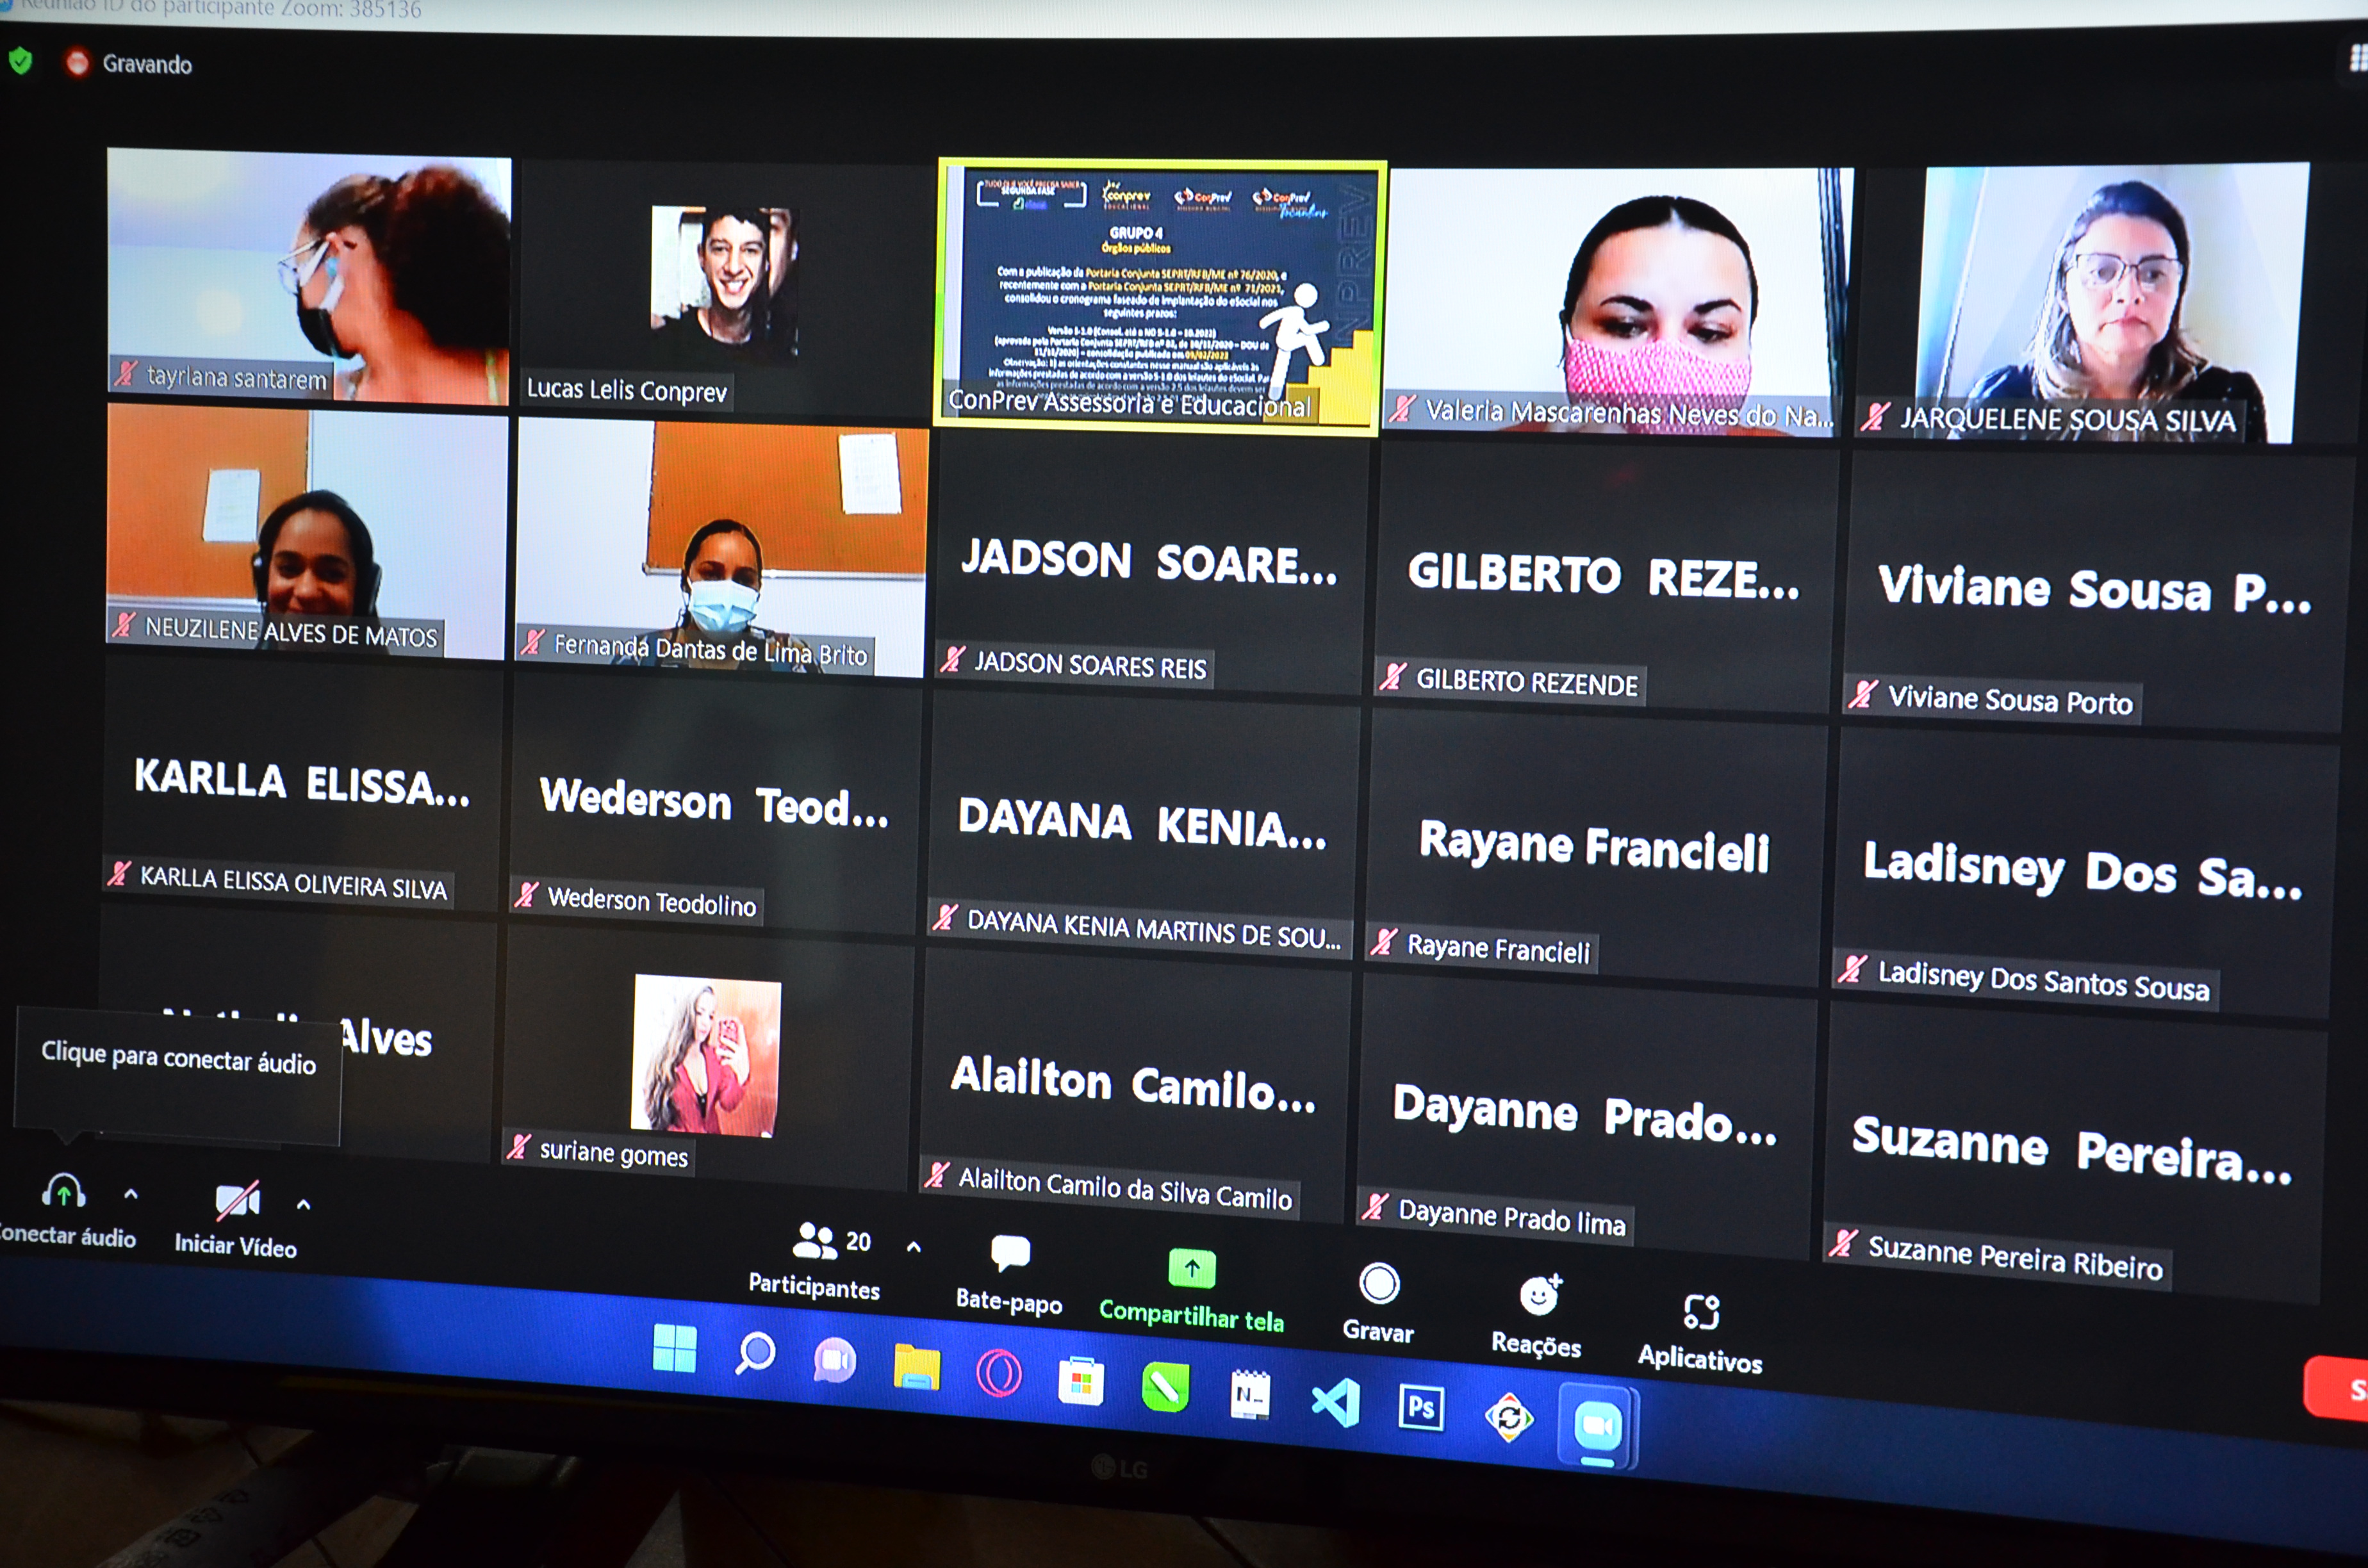Click the green security shield icon
The width and height of the screenshot is (2368, 1568).
20,61
